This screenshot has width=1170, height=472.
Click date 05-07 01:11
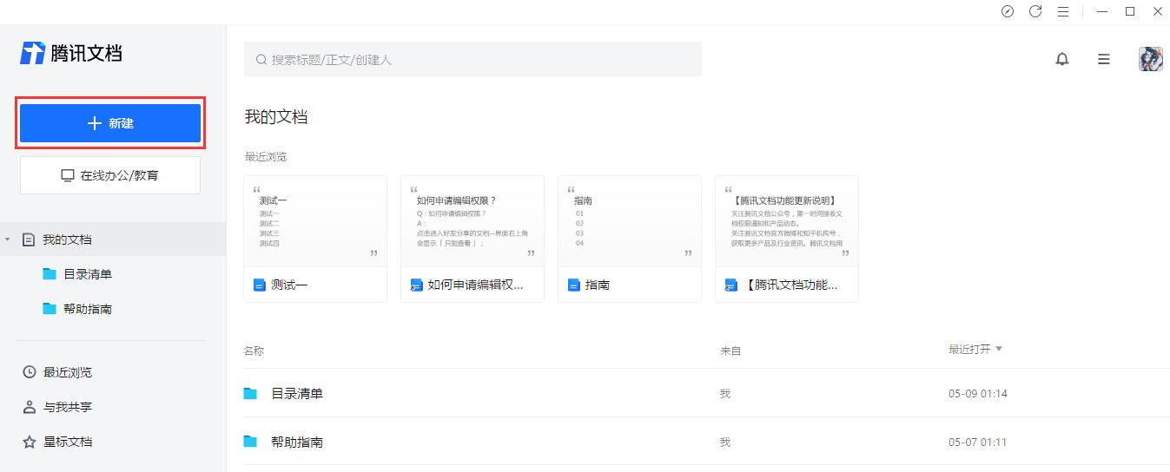tap(978, 442)
